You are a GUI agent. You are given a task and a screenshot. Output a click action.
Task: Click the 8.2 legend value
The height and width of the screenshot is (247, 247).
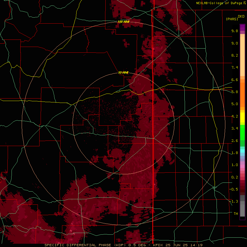pos(235,55)
